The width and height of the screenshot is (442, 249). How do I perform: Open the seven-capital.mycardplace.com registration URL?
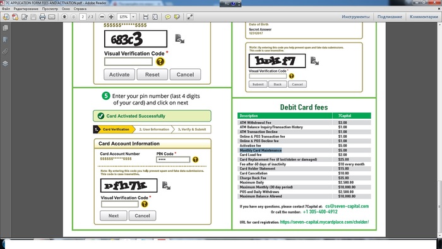point(324,222)
